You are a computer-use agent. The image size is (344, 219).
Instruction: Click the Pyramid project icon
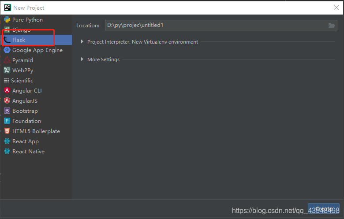(7, 60)
